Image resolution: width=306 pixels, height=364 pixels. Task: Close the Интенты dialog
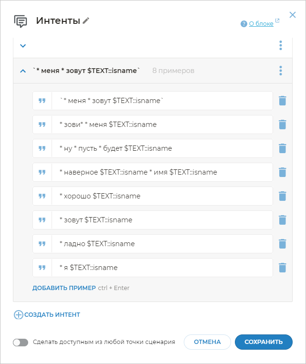click(293, 15)
